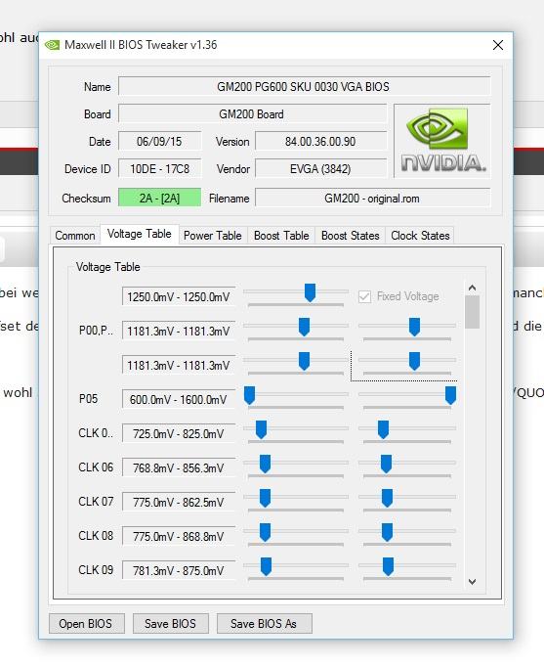Click the P05 maximum voltage slider at 1600mV
This screenshot has width=544, height=667.
coord(450,396)
